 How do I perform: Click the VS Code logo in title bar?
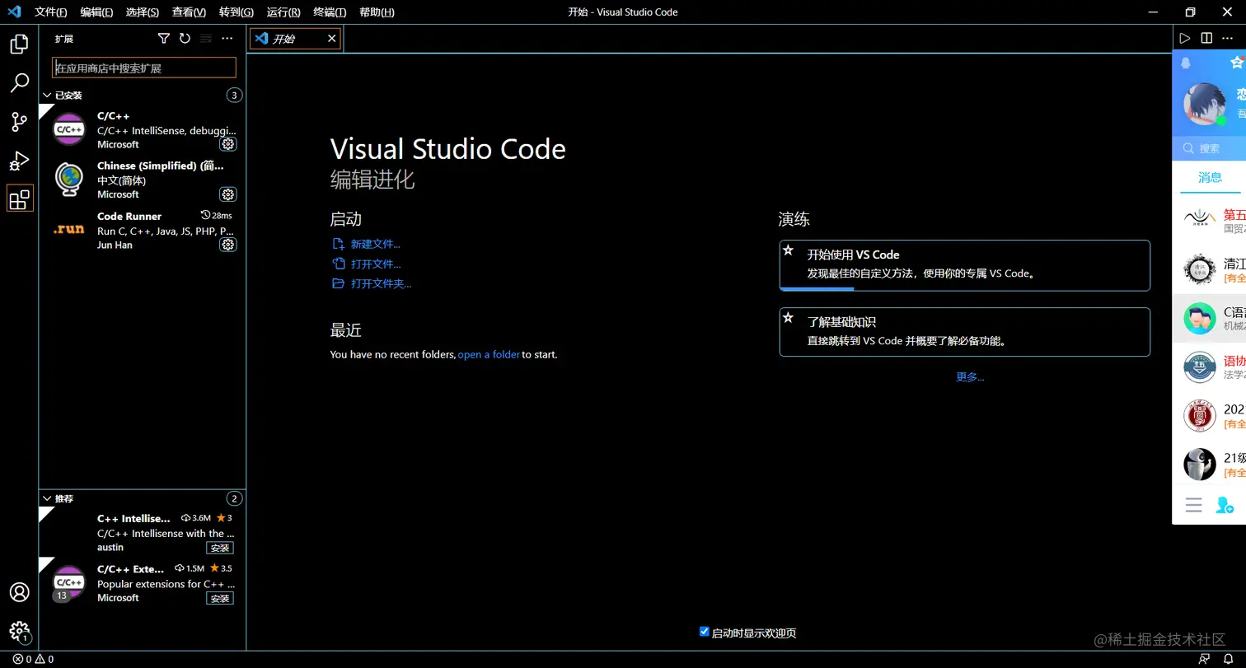tap(14, 12)
